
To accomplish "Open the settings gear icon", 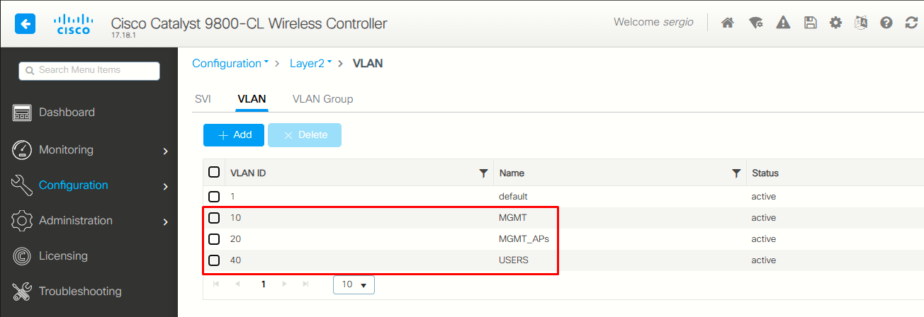I will pos(836,23).
